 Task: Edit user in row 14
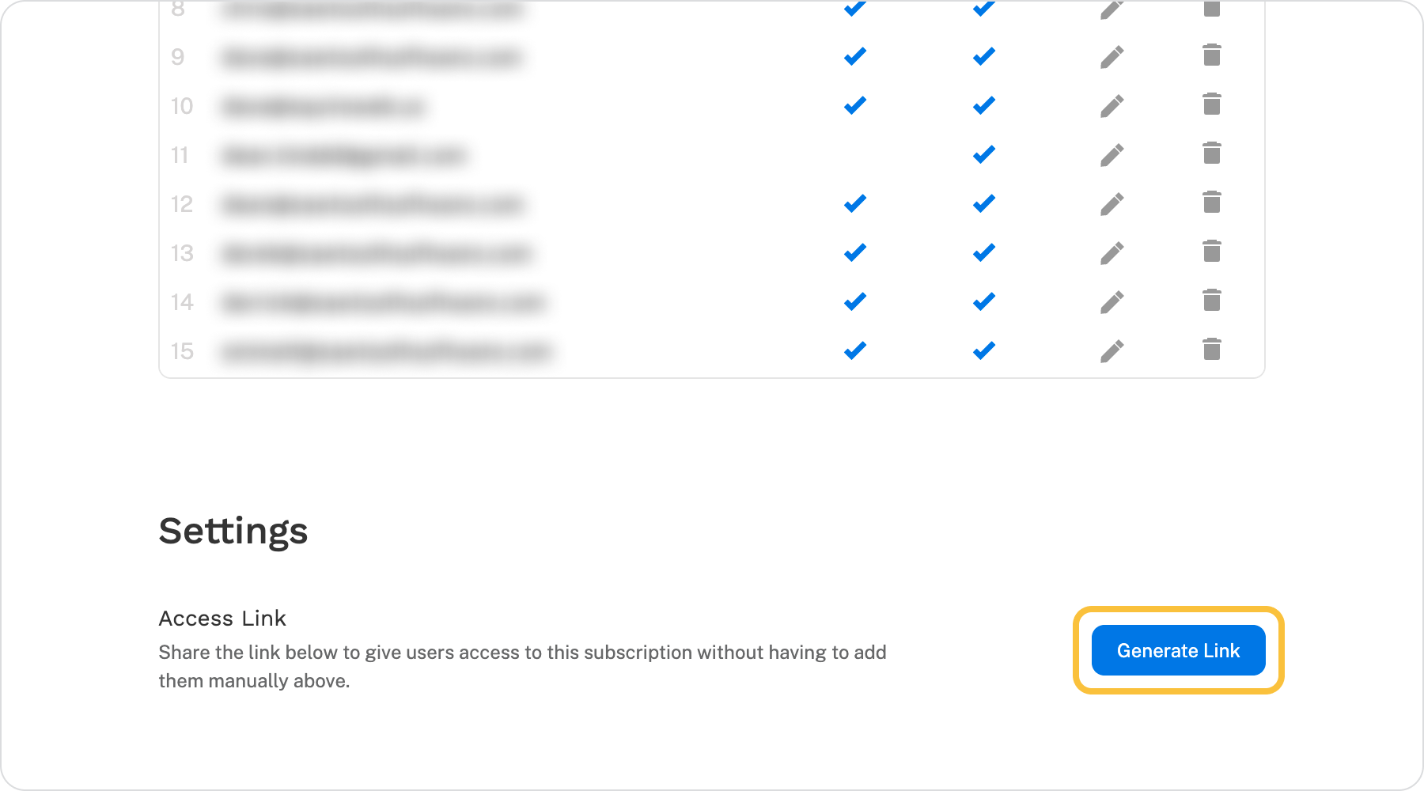[1112, 302]
